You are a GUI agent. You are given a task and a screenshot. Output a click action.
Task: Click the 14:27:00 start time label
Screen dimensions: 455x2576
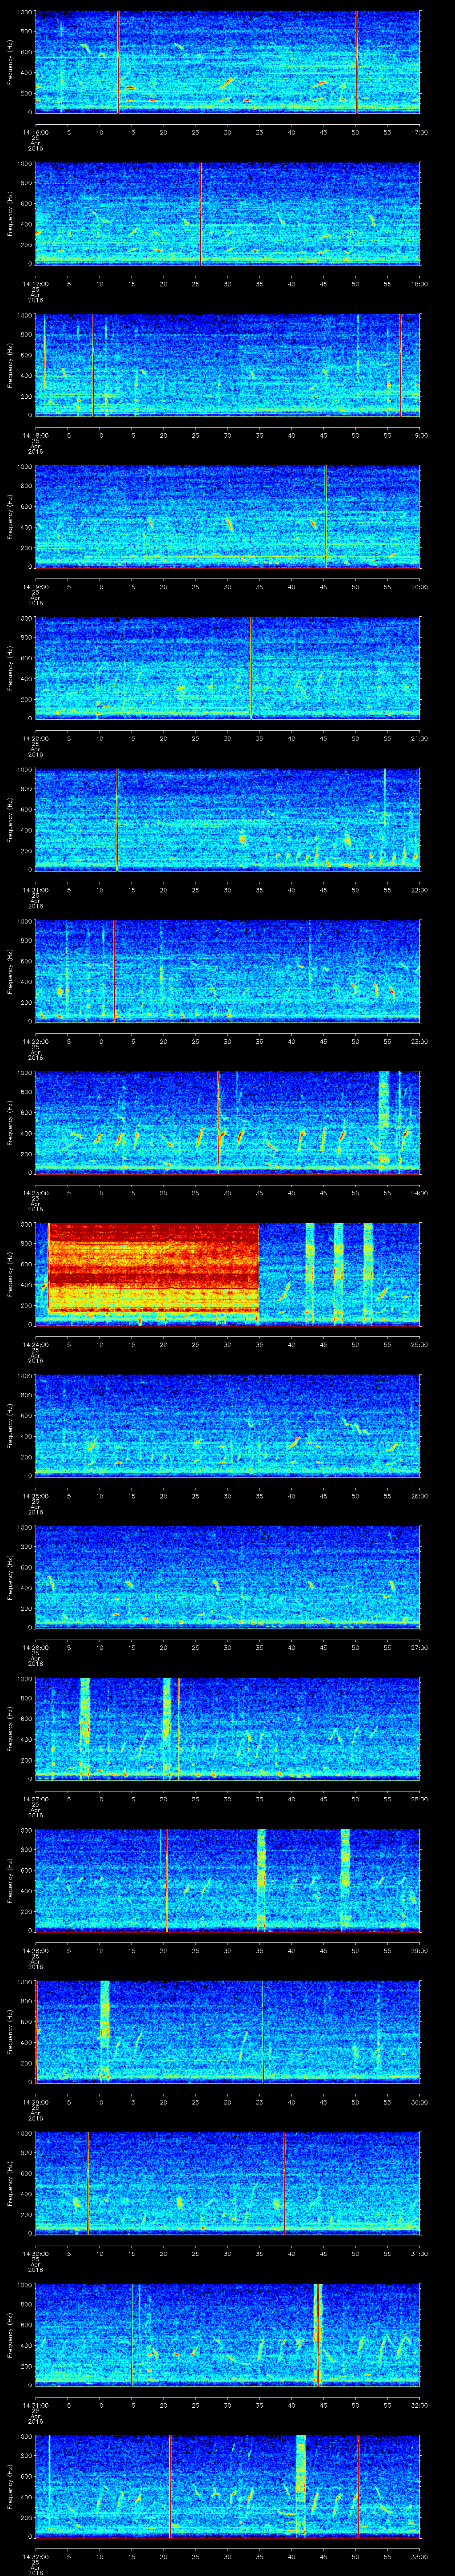(36, 1799)
